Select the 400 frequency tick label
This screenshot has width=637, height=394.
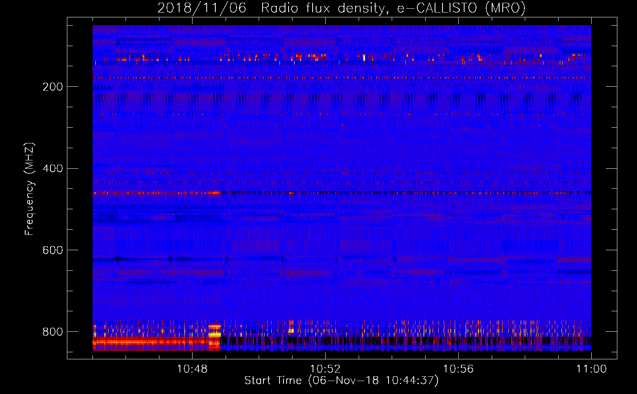click(x=53, y=169)
